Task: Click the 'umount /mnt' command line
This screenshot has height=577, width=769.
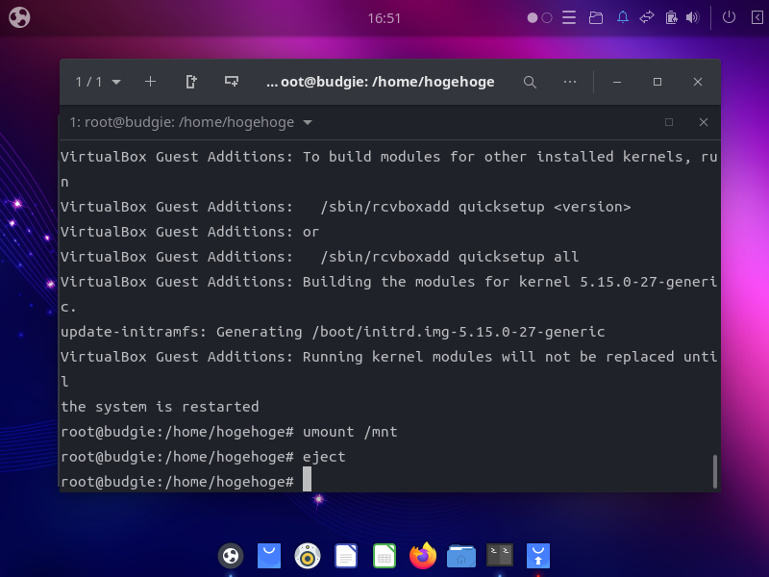Action: 229,432
